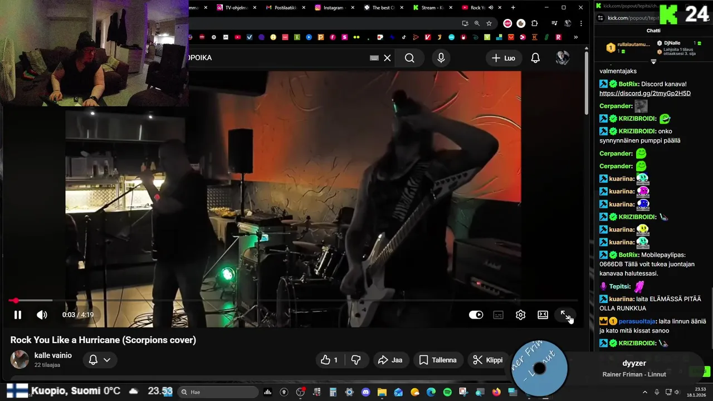
Task: Open kalle vainio channel name
Action: 53,355
